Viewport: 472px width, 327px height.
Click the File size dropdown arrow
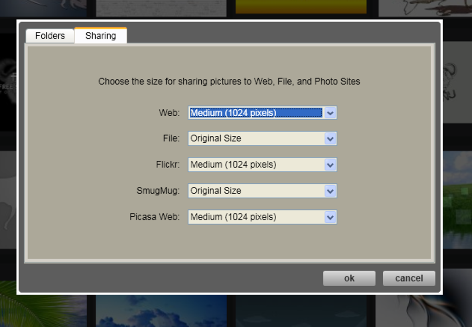point(329,138)
